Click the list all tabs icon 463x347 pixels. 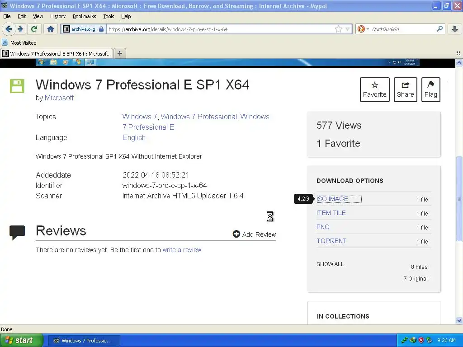tap(458, 53)
